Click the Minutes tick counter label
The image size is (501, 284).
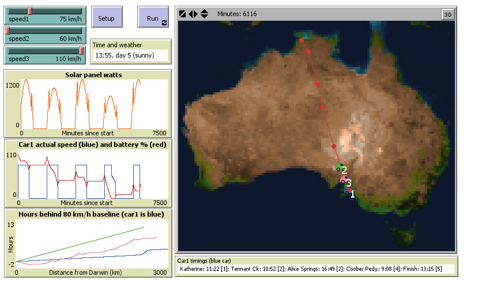[237, 14]
